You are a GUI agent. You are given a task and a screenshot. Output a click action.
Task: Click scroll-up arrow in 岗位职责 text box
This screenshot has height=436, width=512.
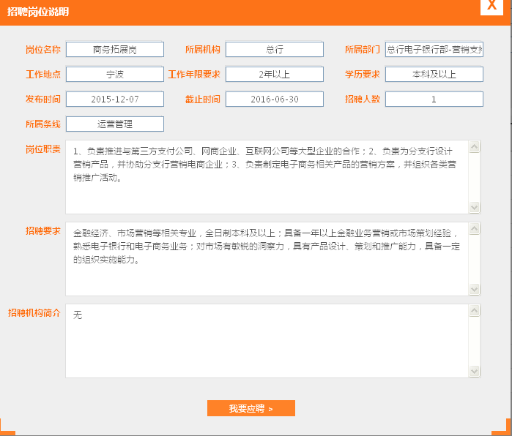tap(474, 147)
